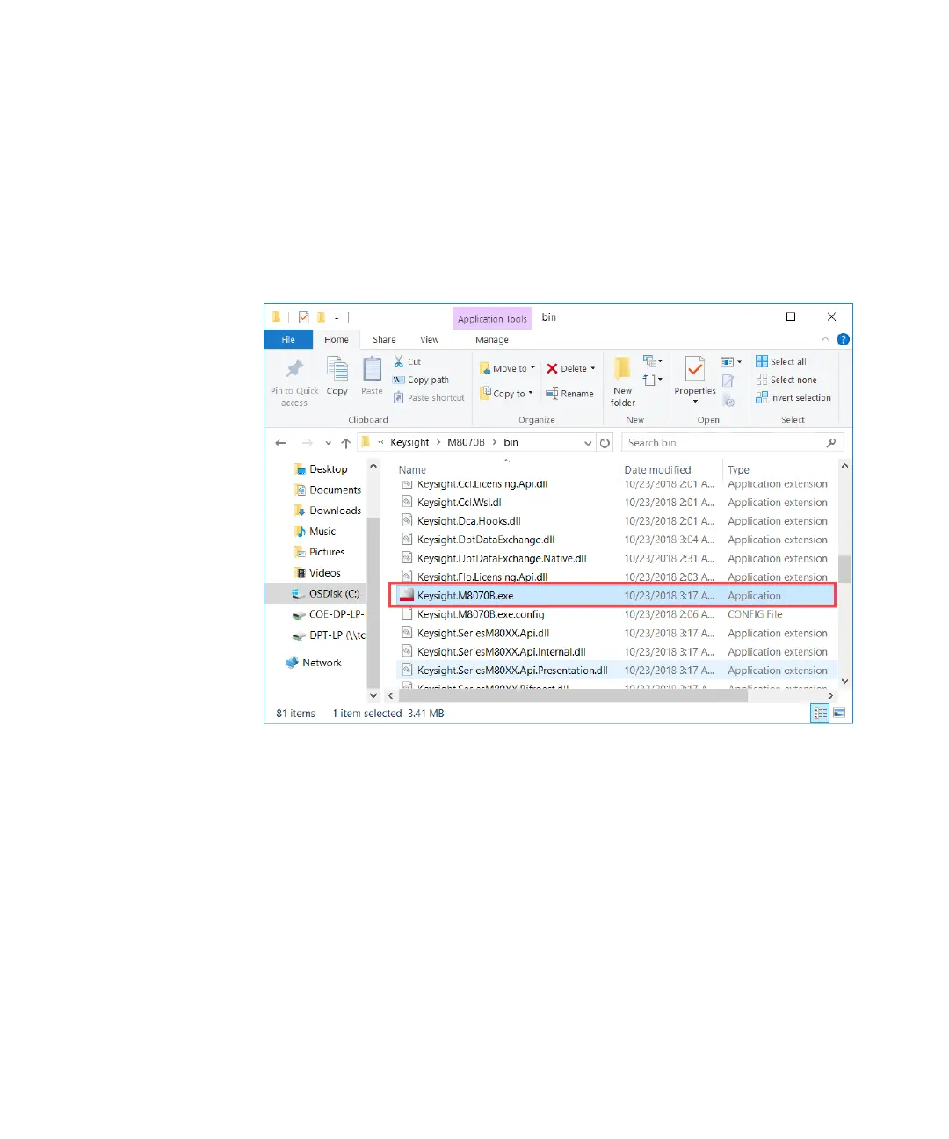The height and width of the screenshot is (1139, 949).
Task: Click the Copy ribbon icon
Action: pos(337,368)
